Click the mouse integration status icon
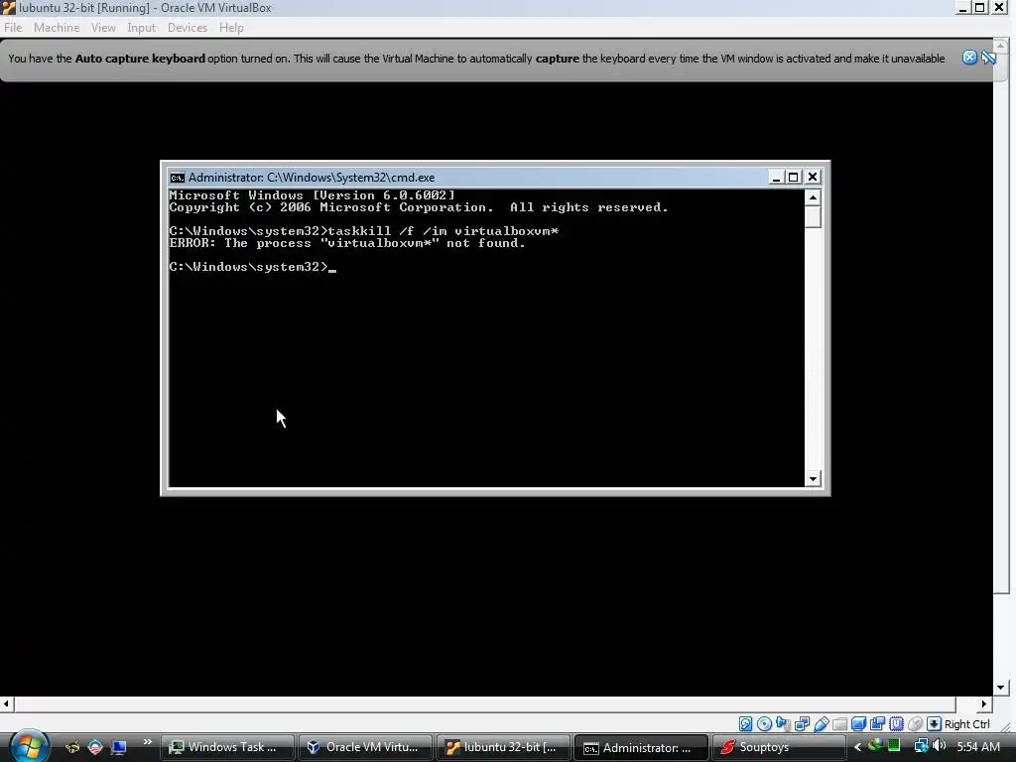Image resolution: width=1016 pixels, height=762 pixels. (x=915, y=723)
